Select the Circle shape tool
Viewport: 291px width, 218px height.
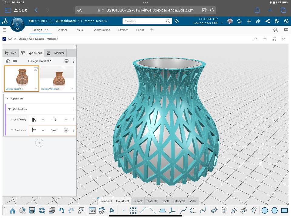tap(265, 210)
